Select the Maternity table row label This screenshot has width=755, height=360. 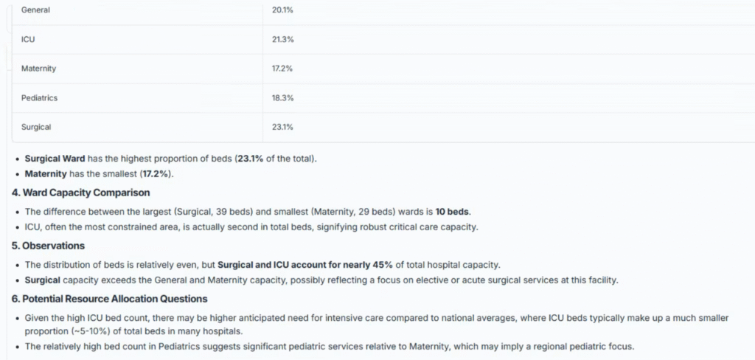39,69
